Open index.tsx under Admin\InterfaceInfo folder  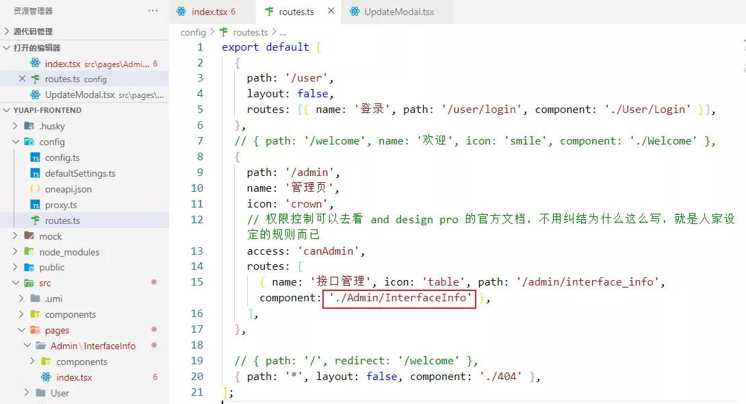(74, 377)
